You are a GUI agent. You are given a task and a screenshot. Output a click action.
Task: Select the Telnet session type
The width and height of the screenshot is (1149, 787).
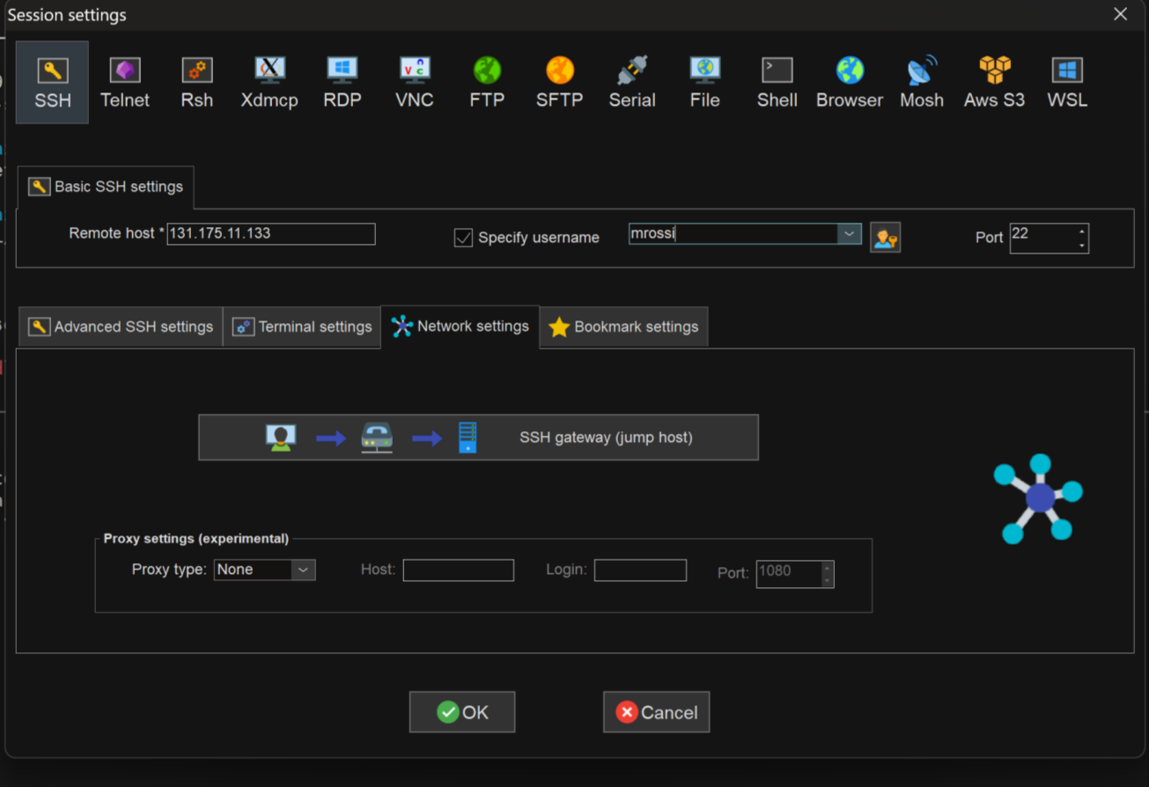coord(125,82)
